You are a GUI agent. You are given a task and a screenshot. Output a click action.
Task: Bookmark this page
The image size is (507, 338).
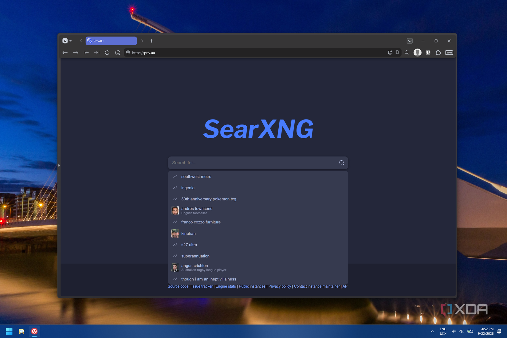tap(397, 53)
